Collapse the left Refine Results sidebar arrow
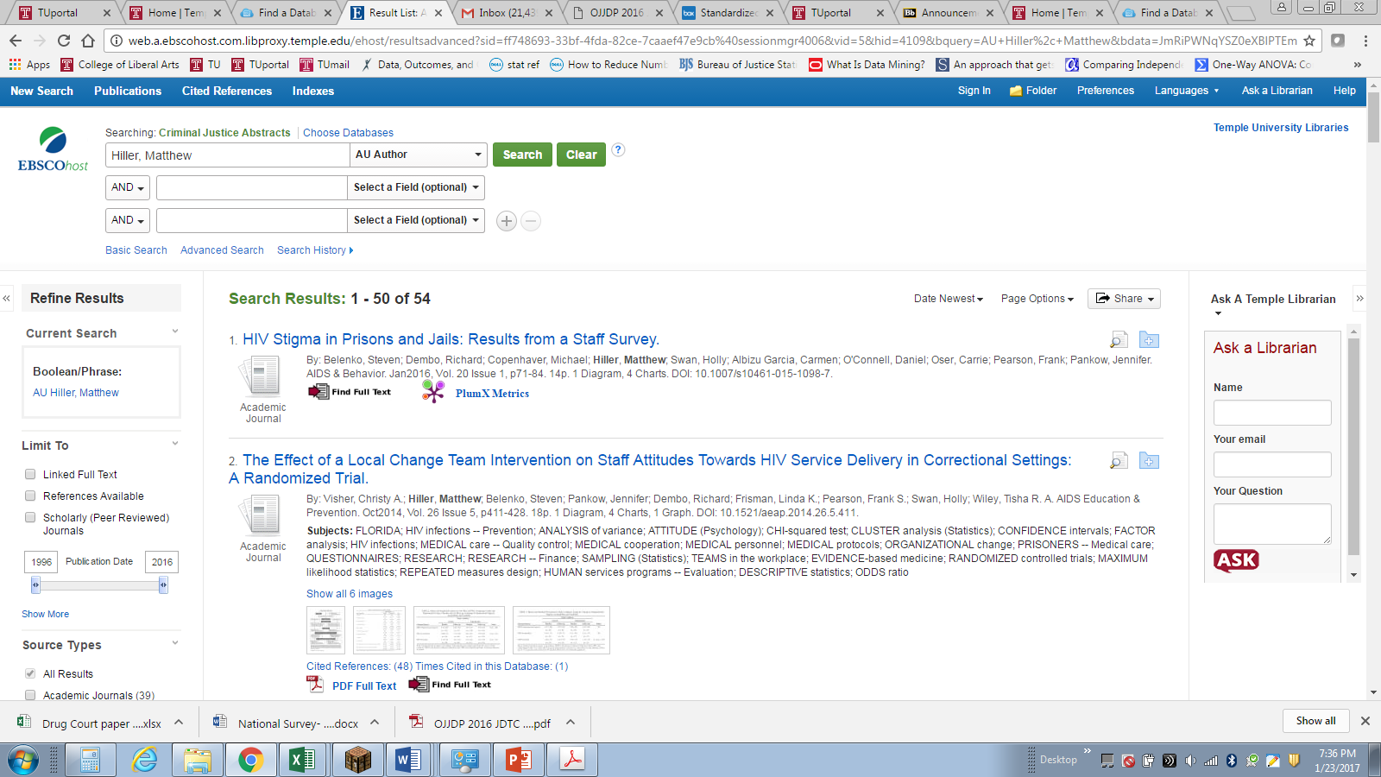The width and height of the screenshot is (1381, 777). tap(7, 299)
